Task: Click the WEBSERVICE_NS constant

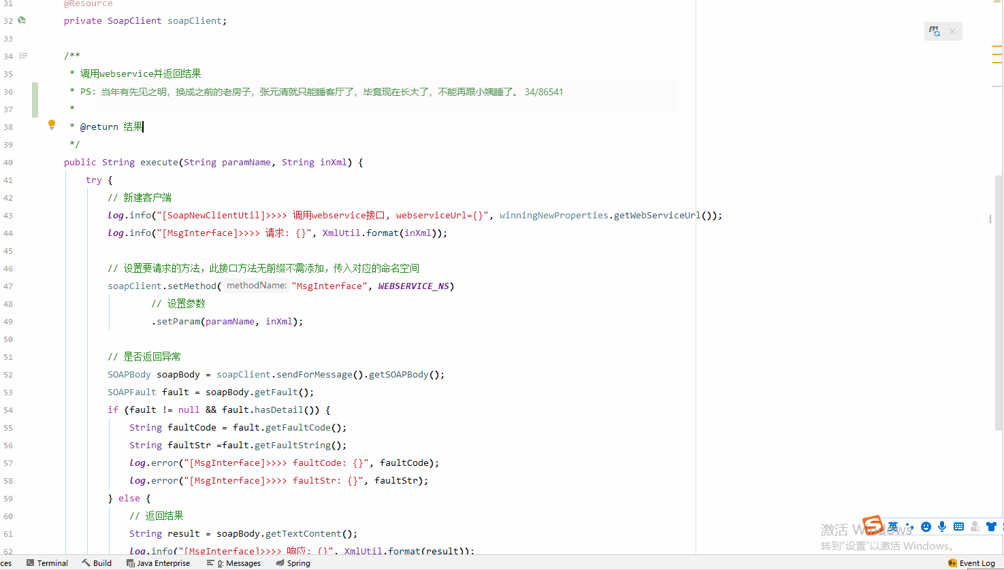Action: click(x=413, y=286)
